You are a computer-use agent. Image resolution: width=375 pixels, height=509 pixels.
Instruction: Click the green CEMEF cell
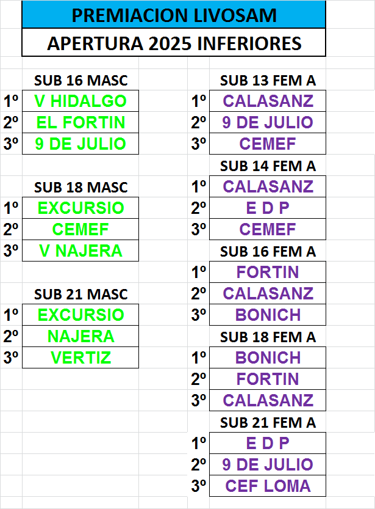pos(80,229)
